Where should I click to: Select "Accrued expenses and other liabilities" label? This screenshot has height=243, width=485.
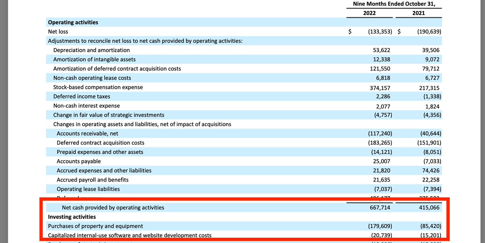coord(104,171)
